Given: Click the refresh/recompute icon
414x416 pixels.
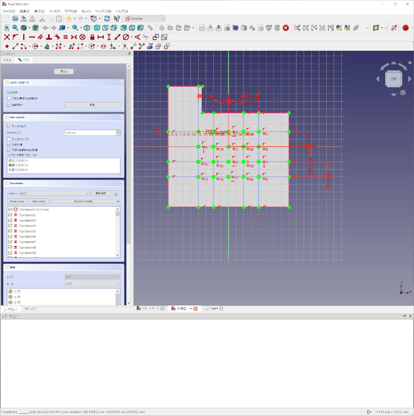Looking at the screenshot, I should [x=107, y=18].
